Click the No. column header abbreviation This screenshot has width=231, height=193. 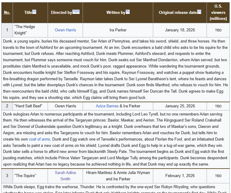(7, 13)
